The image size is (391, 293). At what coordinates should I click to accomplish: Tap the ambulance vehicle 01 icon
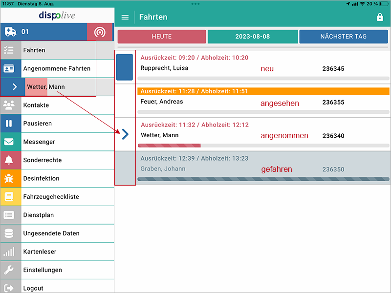[x=10, y=32]
